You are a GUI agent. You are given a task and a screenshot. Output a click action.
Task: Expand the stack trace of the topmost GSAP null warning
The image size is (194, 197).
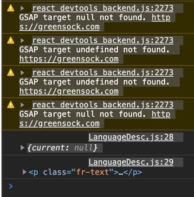(x=22, y=8)
